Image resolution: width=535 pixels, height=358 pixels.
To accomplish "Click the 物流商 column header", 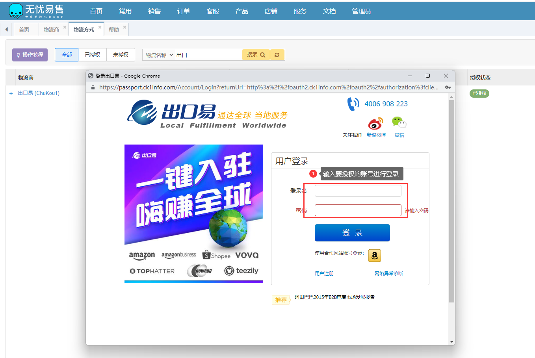I will tap(26, 78).
